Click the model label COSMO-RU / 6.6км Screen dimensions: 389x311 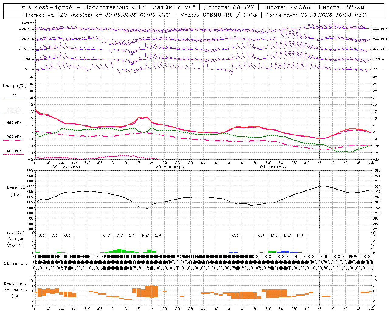tap(230, 15)
